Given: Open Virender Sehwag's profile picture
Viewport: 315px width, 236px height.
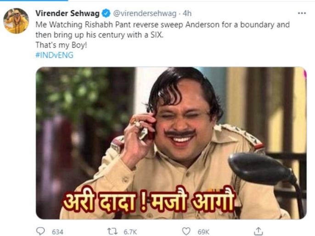Looking at the screenshot, I should (x=16, y=21).
